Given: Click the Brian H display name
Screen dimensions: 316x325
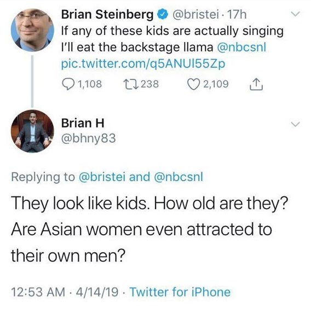Looking at the screenshot, I should click(x=83, y=123).
